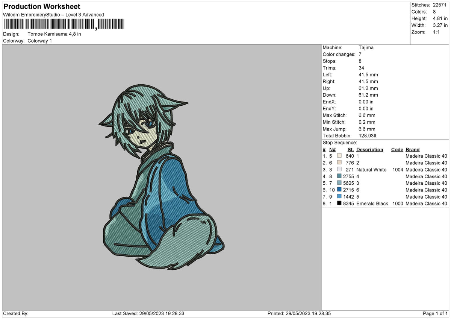Image resolution: width=451 pixels, height=319 pixels.
Task: Click 'Madeira Classic 40' in the Emerald Black row
Action: click(x=426, y=204)
